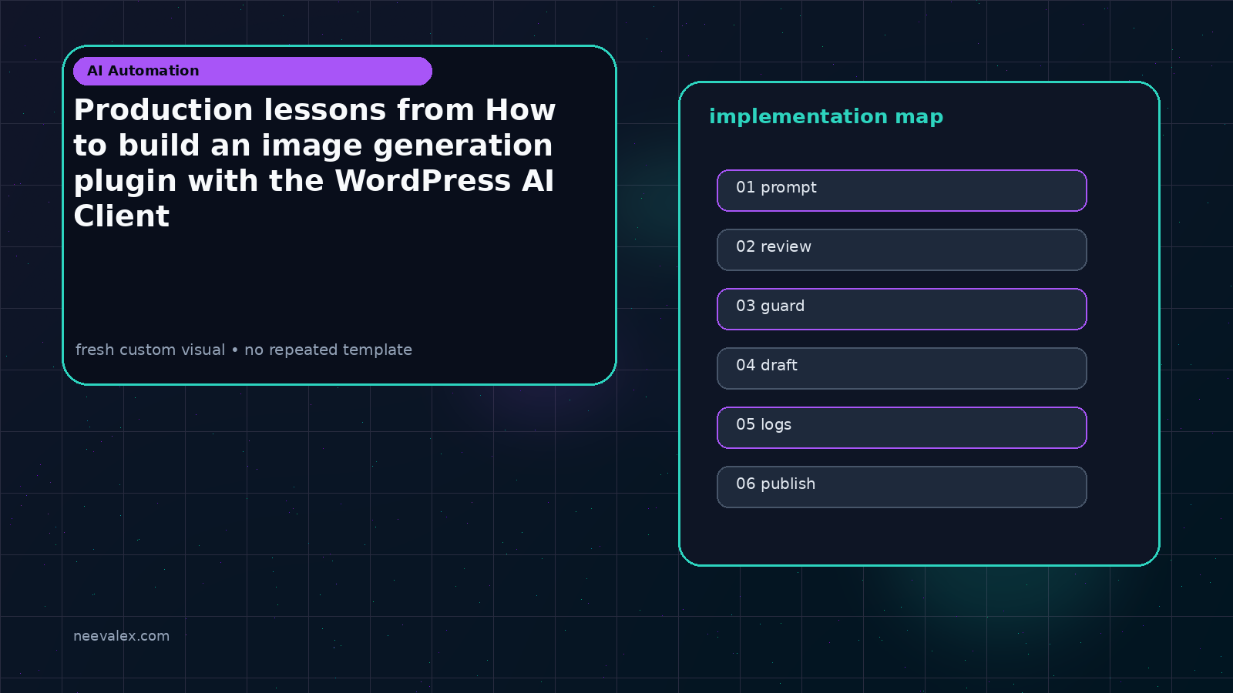Click the AI Automation purple tag

[x=253, y=71]
